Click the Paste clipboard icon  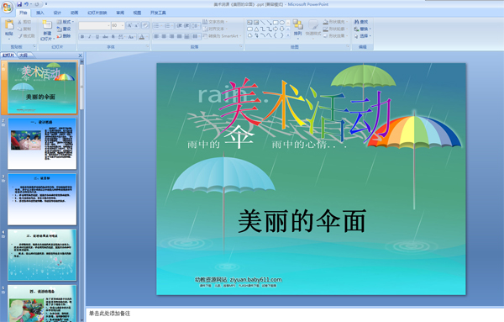[x=9, y=24]
